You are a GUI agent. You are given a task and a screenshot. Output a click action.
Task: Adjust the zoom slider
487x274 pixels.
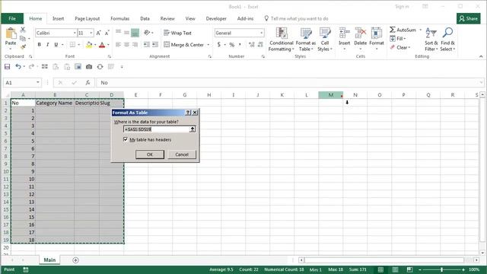(441, 269)
